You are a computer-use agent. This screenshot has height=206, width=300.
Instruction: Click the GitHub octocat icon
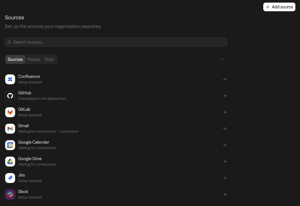(10, 96)
